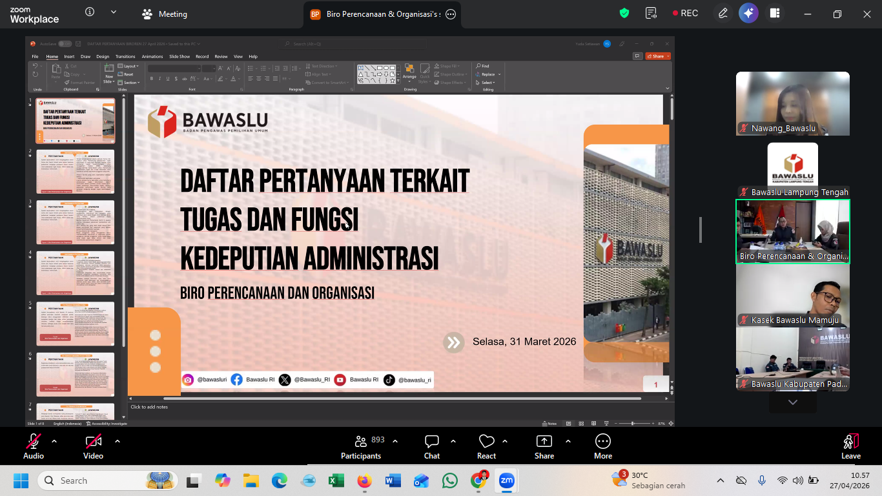Toggle the meeting layout view icon

(775, 14)
